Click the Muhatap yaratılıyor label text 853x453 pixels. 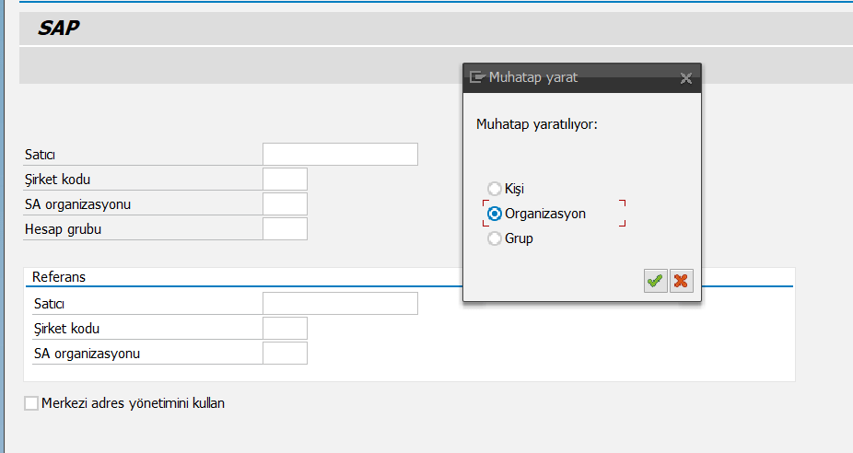[x=537, y=123]
